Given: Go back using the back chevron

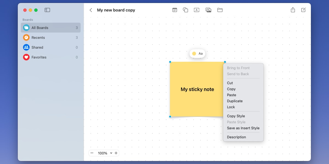Looking at the screenshot, I should point(91,10).
